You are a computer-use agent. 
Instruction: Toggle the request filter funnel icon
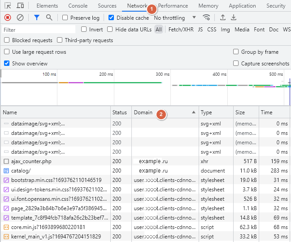[x=37, y=17]
